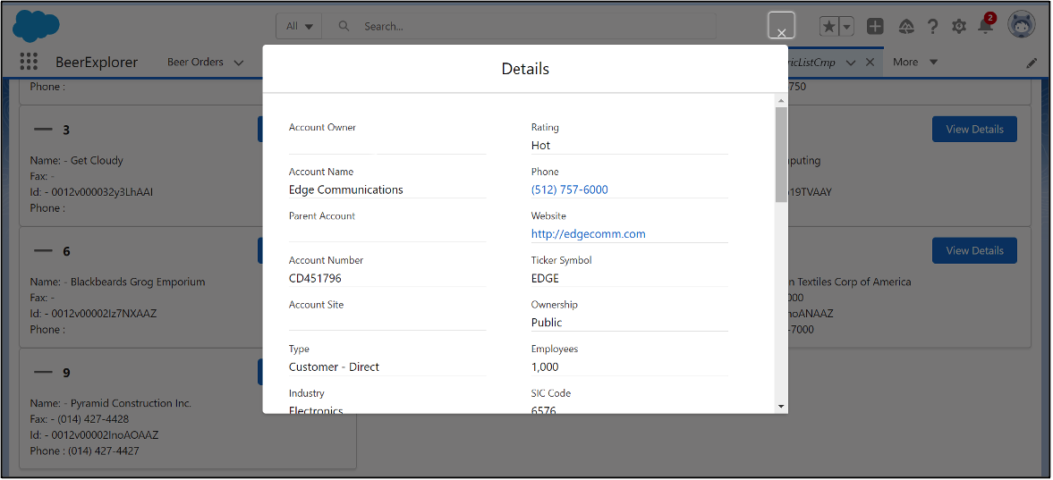
Task: Click the Details modal scrollbar thumb
Action: pos(781,155)
